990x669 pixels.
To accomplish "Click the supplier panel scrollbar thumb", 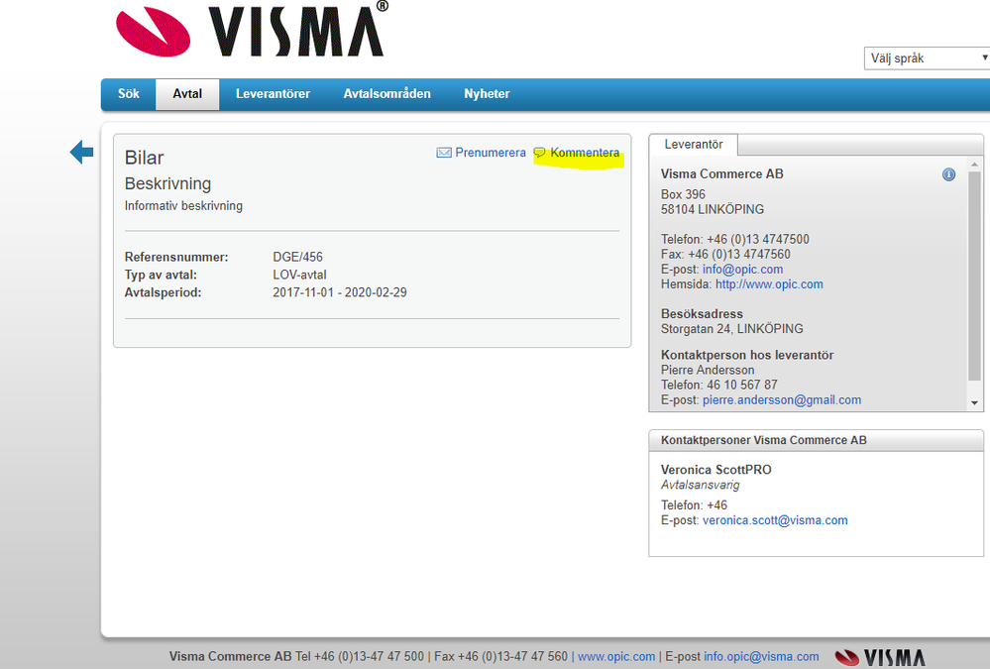I will click(974, 277).
